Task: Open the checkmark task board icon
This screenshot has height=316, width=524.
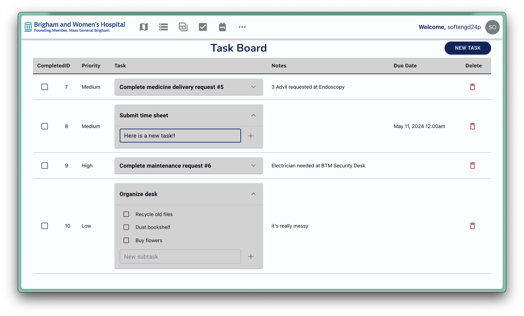Action: (203, 27)
